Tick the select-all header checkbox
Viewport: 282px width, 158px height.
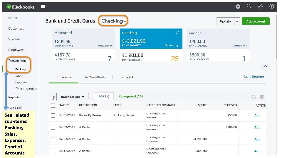point(53,105)
